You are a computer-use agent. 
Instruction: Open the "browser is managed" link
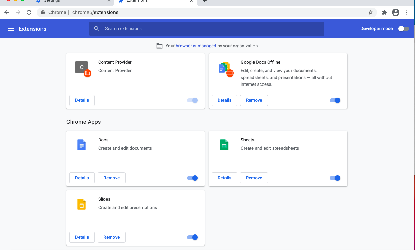(x=196, y=46)
